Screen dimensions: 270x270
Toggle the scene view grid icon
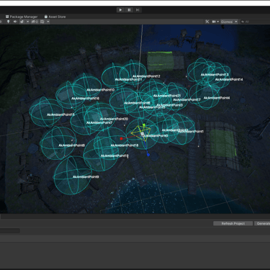(42, 22)
